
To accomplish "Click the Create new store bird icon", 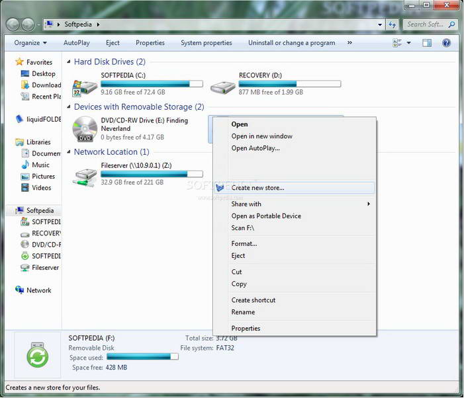I will 220,188.
